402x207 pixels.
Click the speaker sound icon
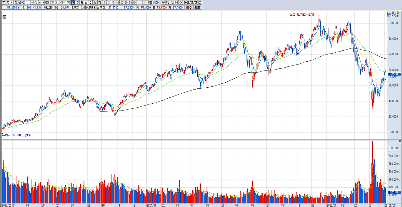point(40,3)
